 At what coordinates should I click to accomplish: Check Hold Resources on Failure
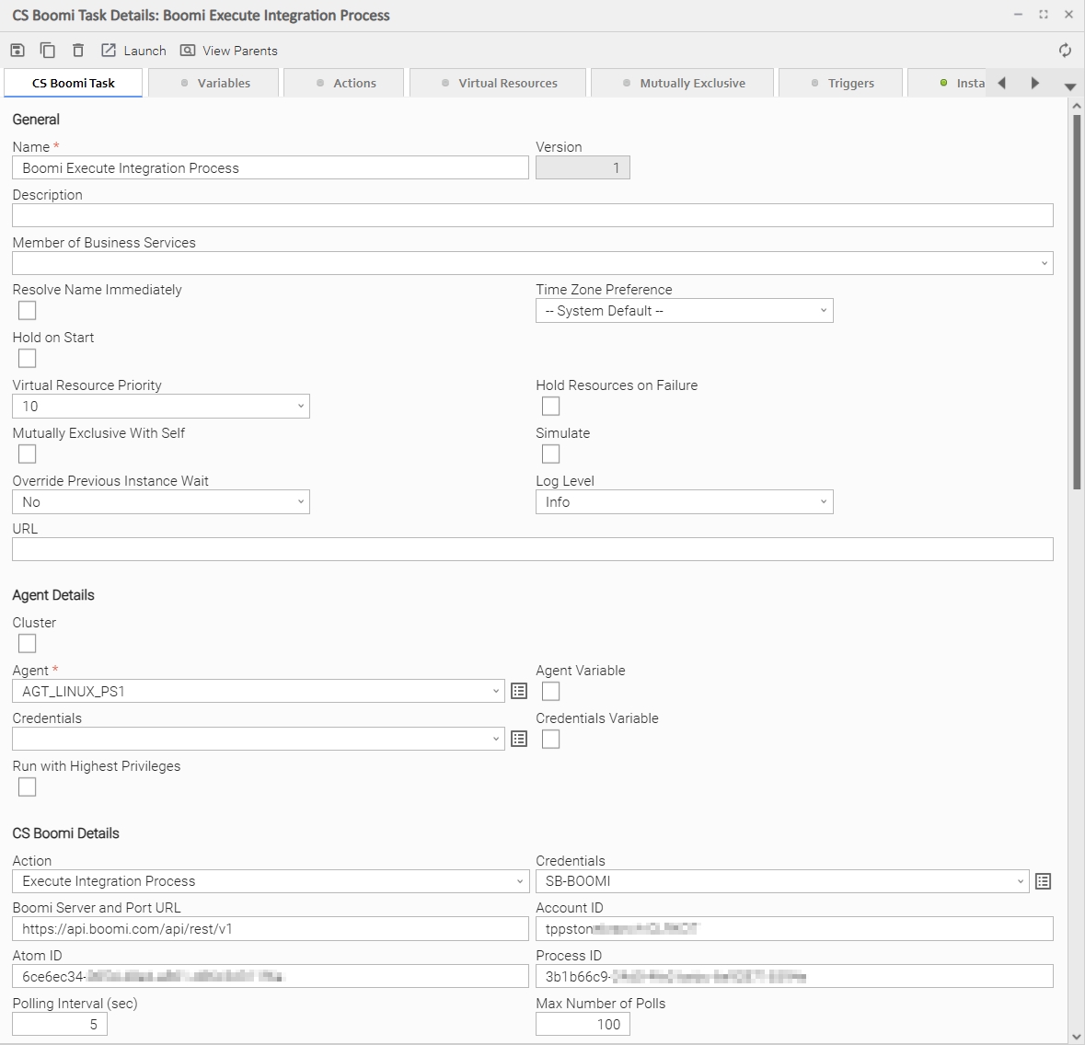pos(551,406)
